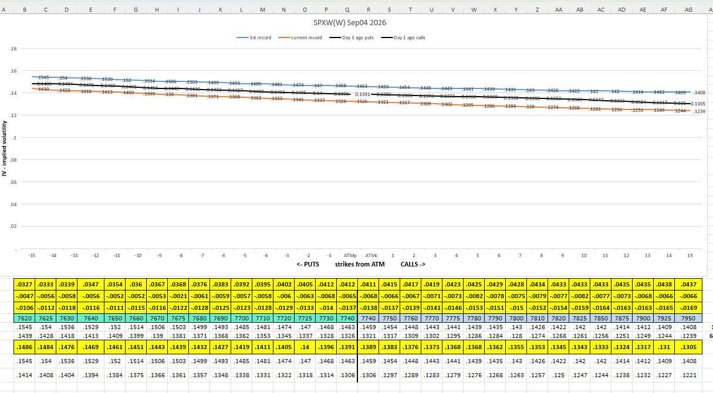Click the ATMp category label on x-axis
This screenshot has width=713, height=393.
point(350,255)
